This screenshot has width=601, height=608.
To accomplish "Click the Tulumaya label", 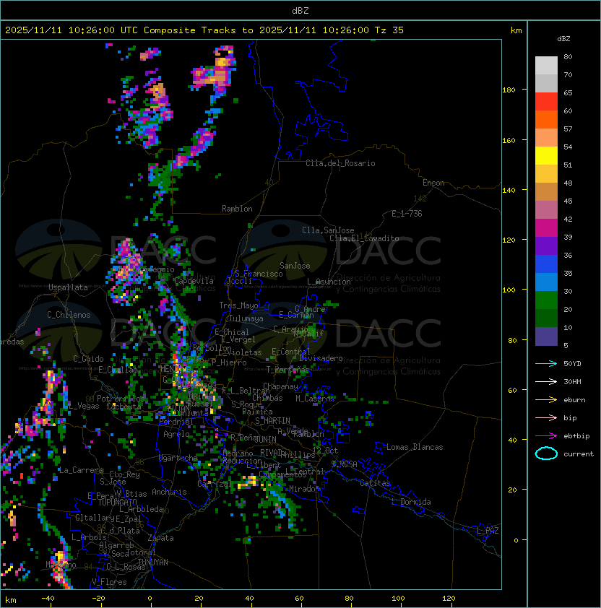I will pos(246,318).
